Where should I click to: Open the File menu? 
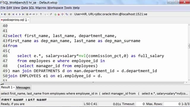pyautogui.click(x=3, y=8)
